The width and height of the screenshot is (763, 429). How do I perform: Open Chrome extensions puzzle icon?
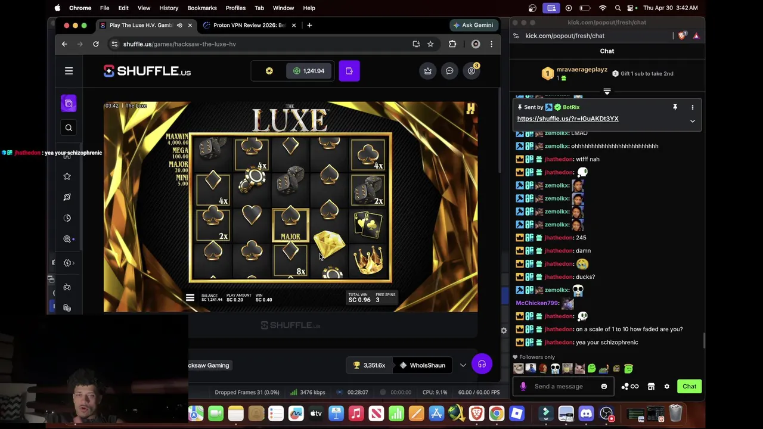[x=452, y=44]
